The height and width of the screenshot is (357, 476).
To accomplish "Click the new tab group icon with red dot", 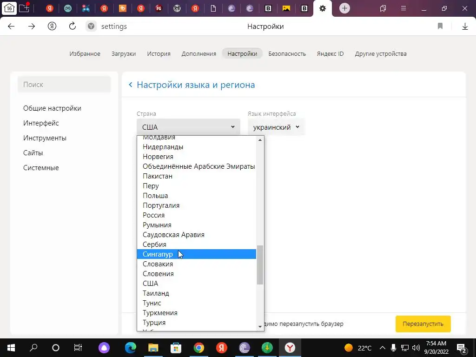I will 24,7.
